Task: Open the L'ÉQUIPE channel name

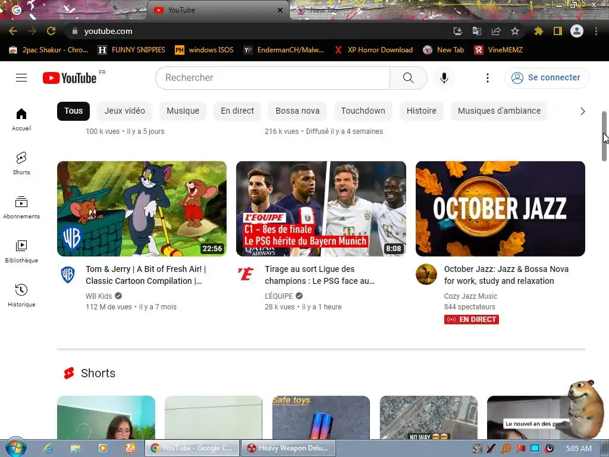Action: coord(279,296)
